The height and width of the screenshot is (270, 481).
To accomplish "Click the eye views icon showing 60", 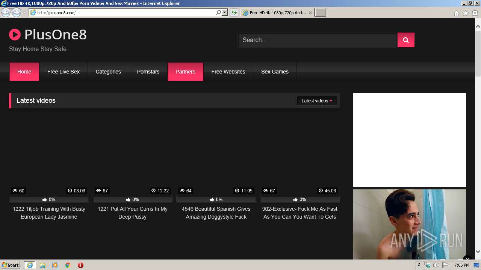I will coord(15,191).
